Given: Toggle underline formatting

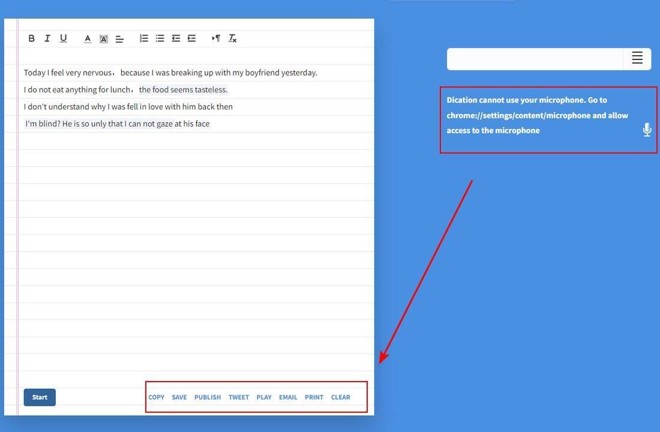Looking at the screenshot, I should (63, 38).
